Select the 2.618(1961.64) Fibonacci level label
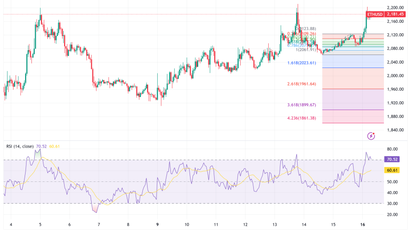 coord(301,83)
